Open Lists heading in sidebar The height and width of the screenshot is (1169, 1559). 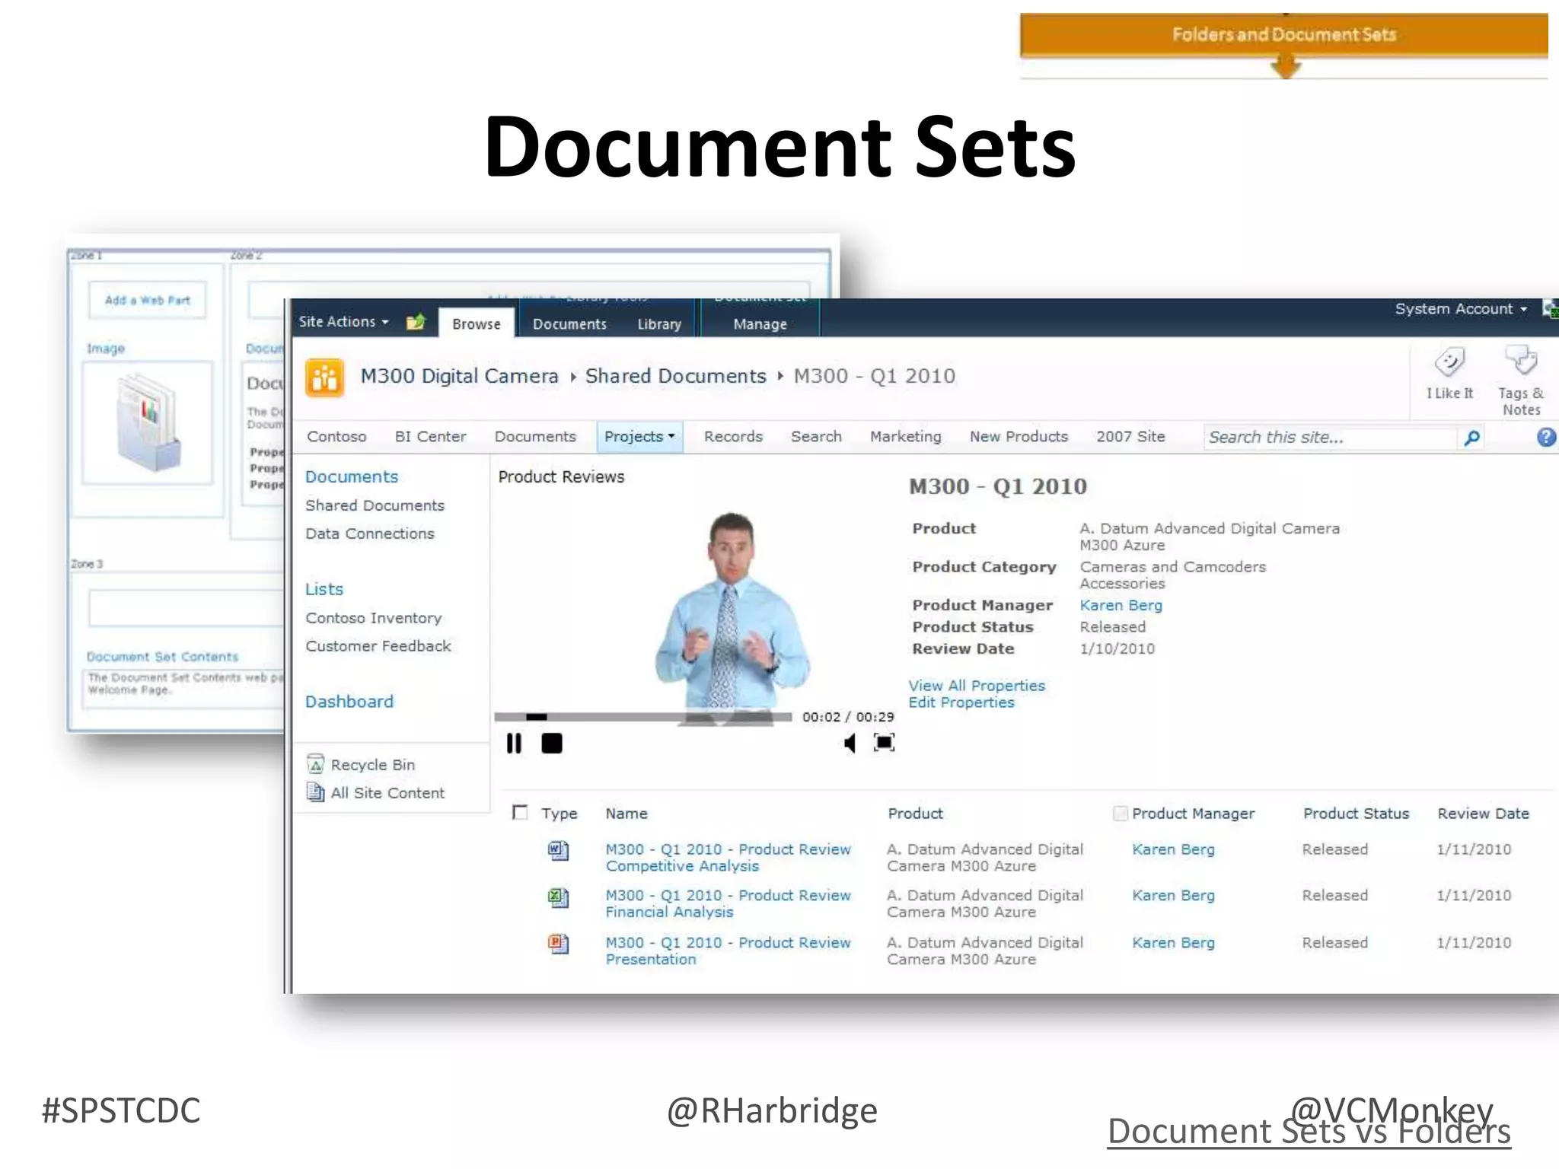[324, 590]
